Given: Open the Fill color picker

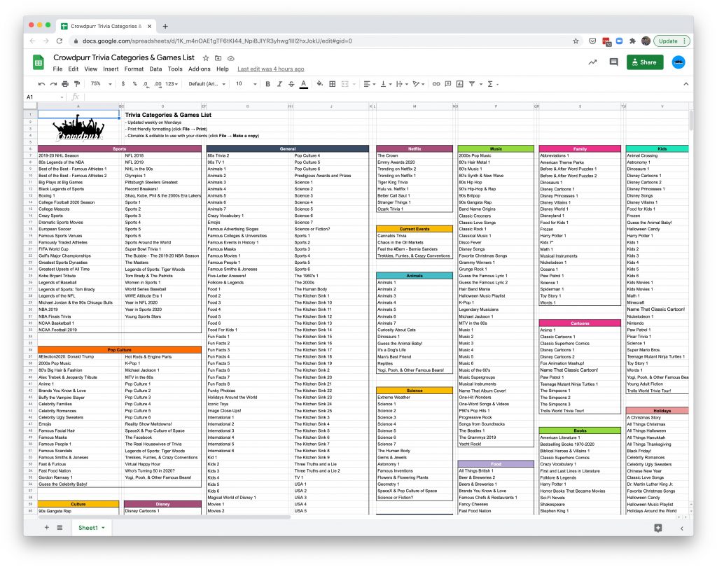Looking at the screenshot, I should coord(319,83).
